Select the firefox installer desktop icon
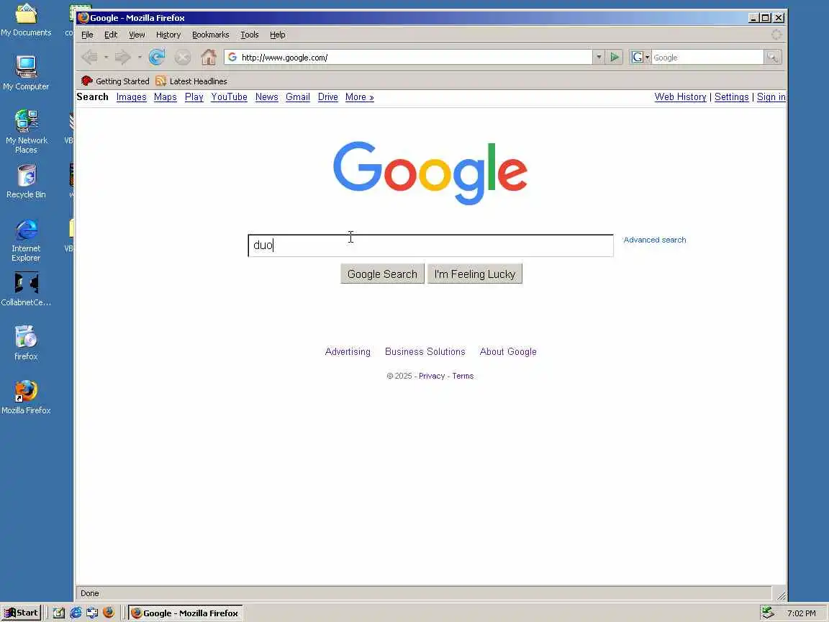Viewport: 829px width, 622px height. tap(26, 343)
